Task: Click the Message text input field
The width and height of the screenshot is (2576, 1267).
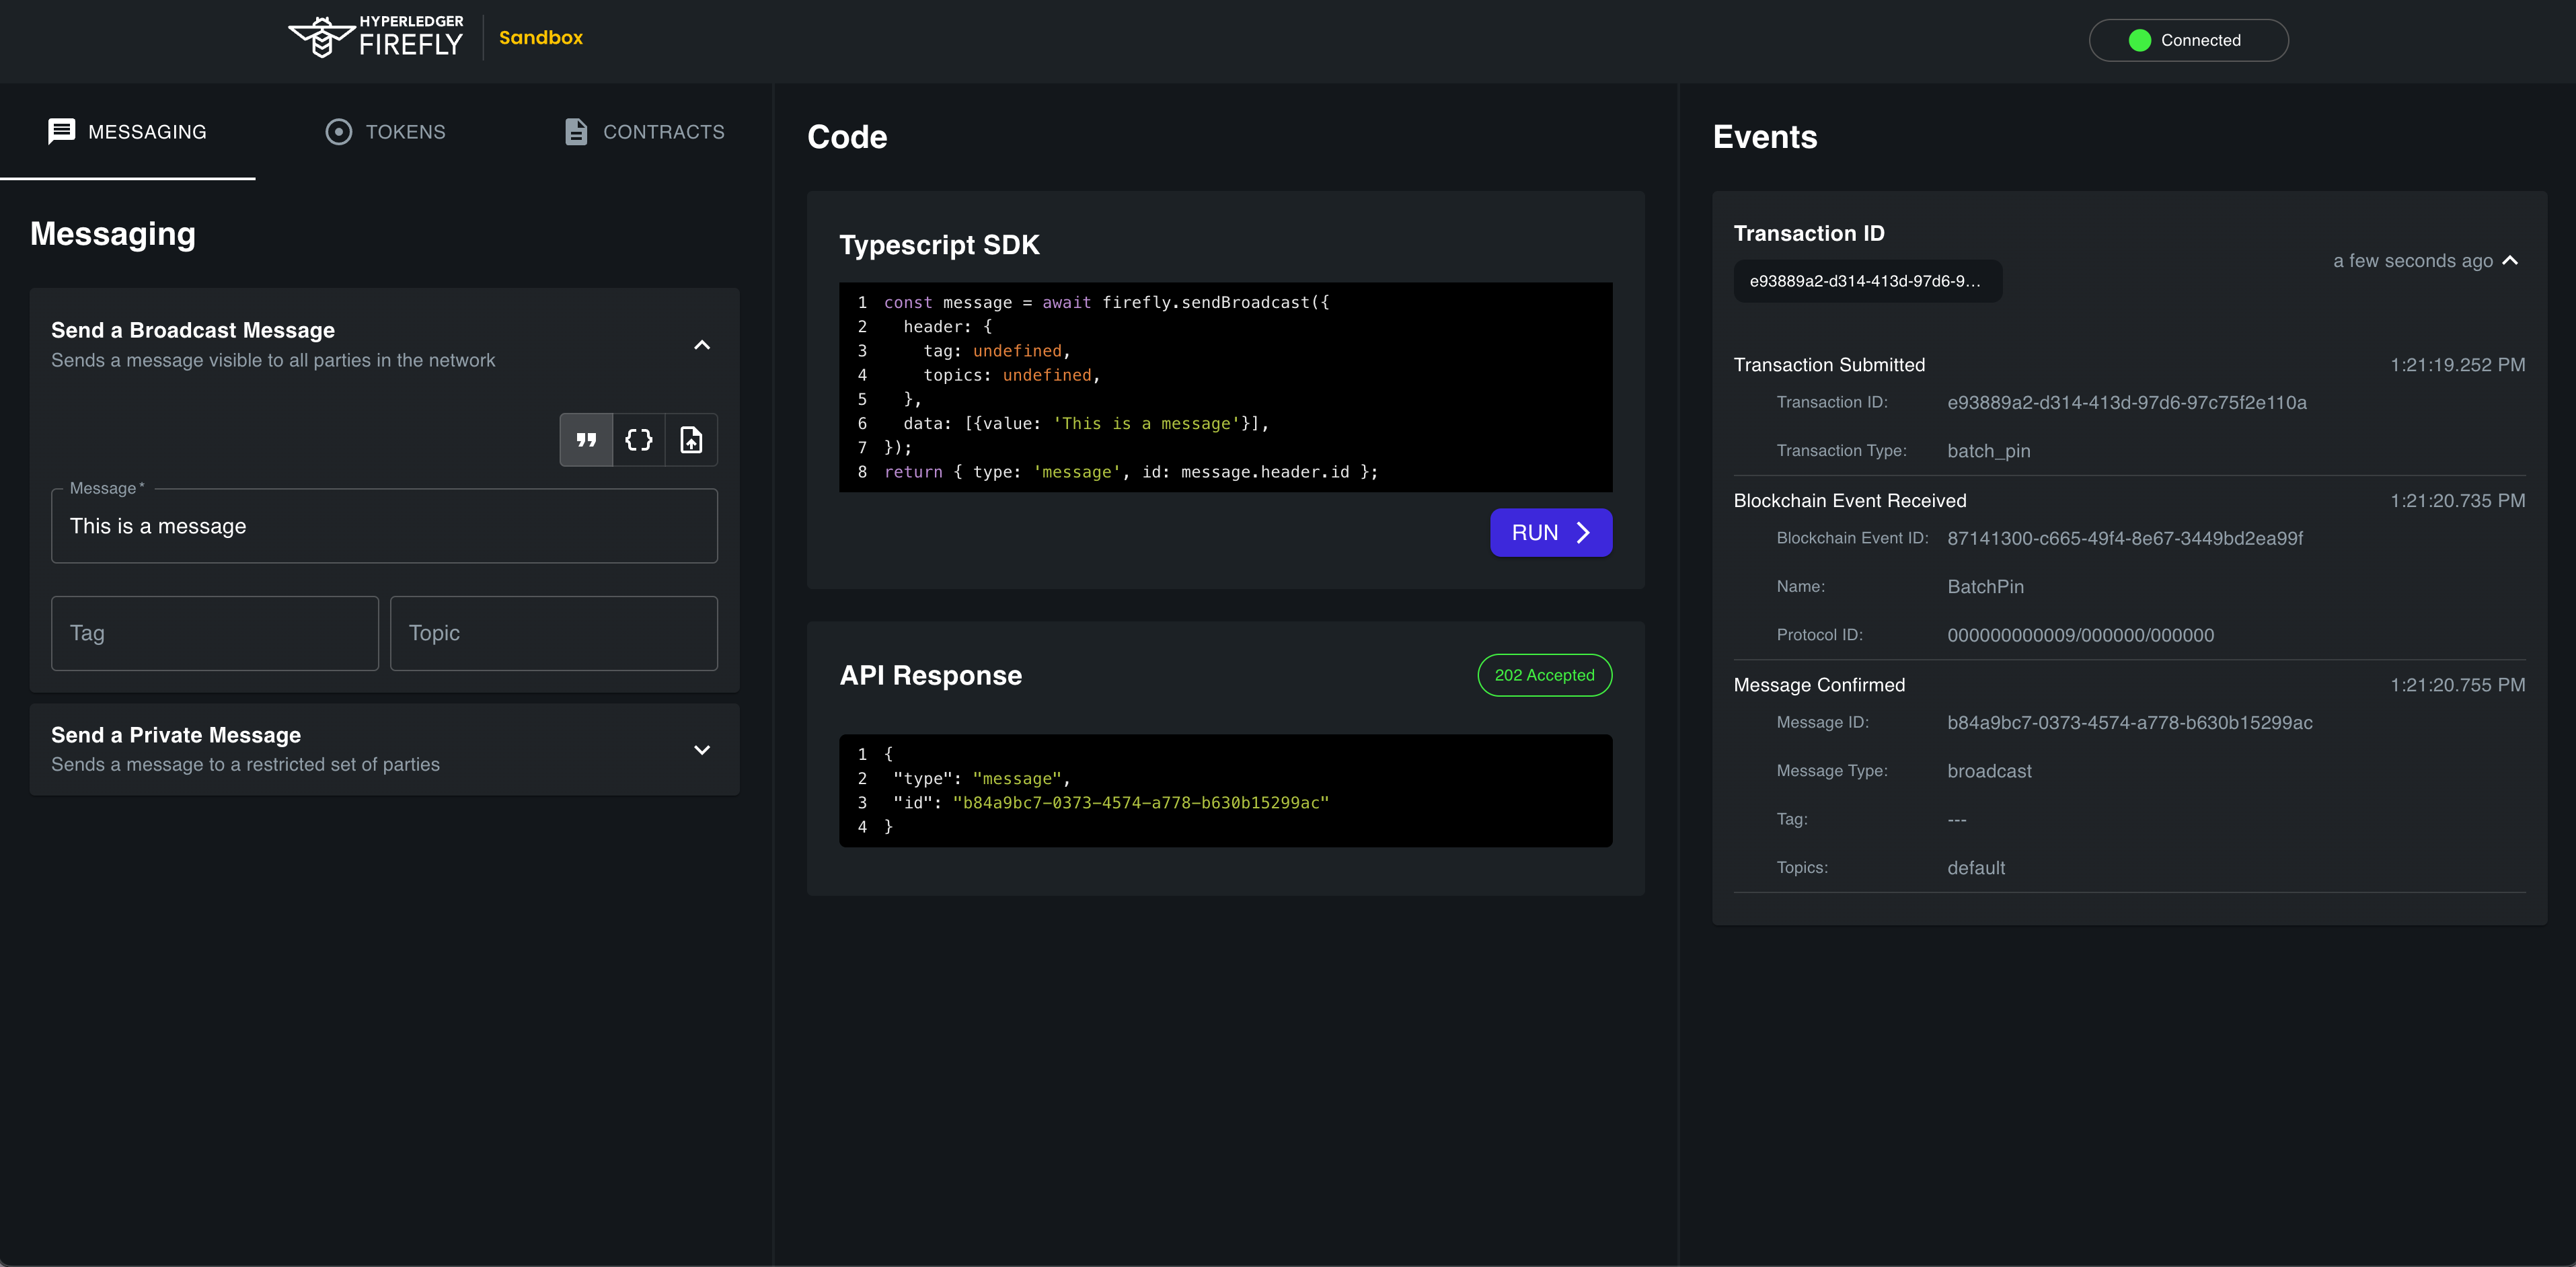Action: (385, 527)
